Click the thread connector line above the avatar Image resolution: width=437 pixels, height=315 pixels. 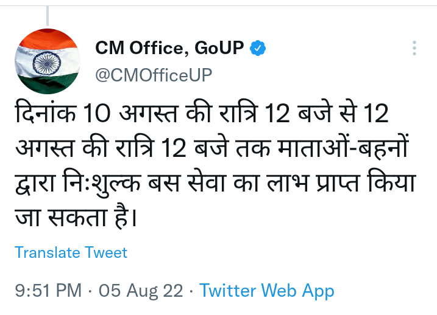(x=47, y=12)
